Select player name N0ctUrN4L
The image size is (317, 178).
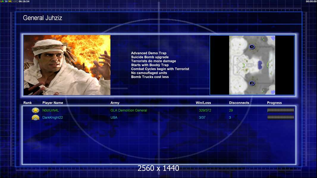[x=51, y=110]
